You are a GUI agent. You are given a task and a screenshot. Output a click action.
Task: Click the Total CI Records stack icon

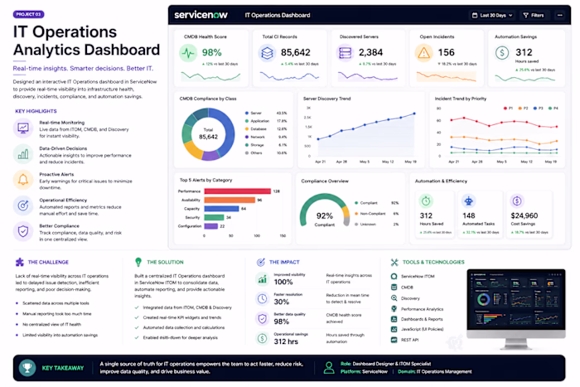coord(267,53)
